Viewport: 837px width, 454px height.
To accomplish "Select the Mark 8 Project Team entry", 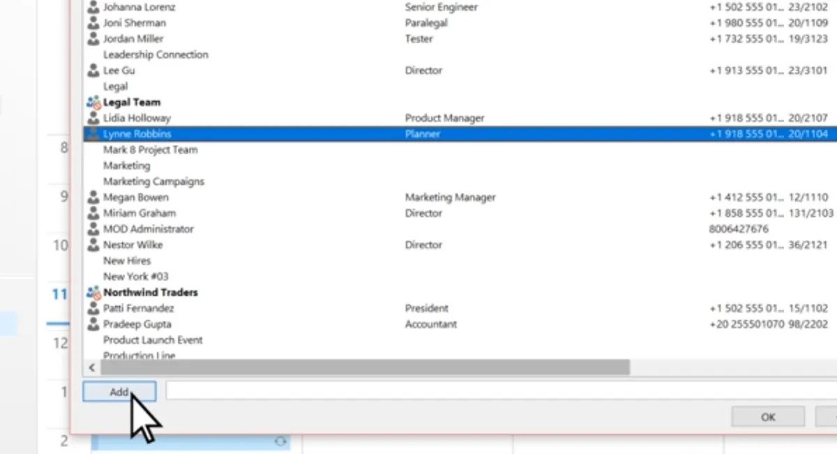I will pos(151,150).
